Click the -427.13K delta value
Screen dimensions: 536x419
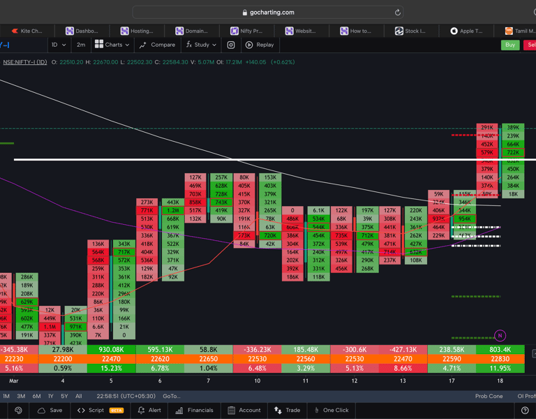(403, 350)
